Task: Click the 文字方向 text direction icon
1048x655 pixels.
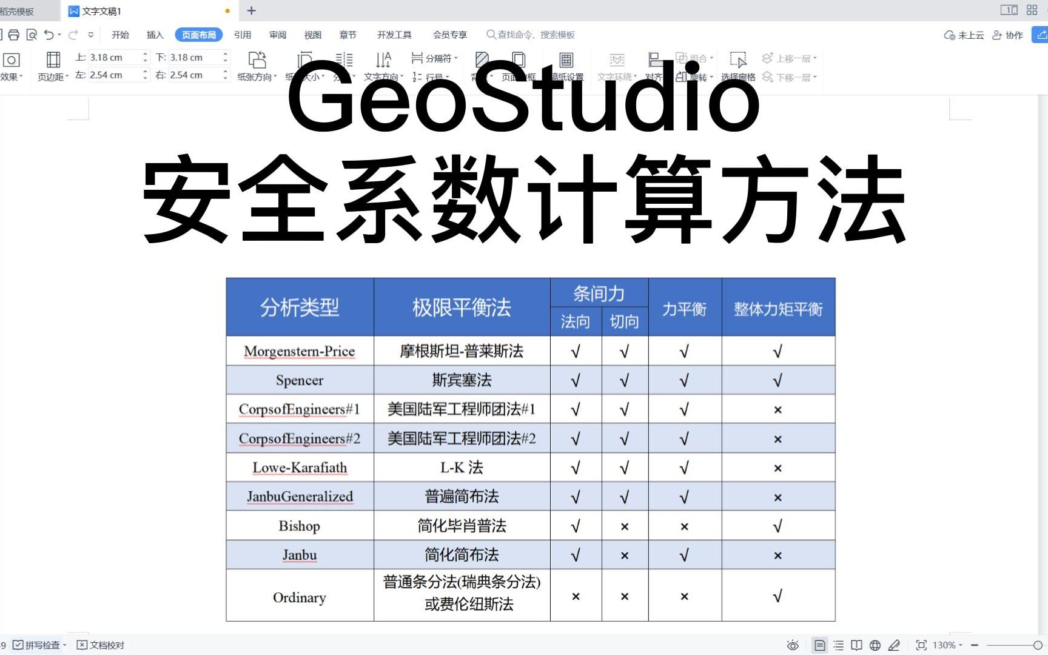Action: [383, 59]
